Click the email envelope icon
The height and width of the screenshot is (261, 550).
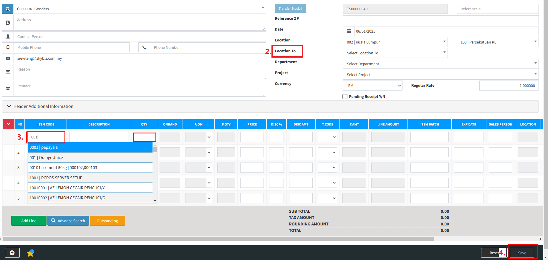8,58
